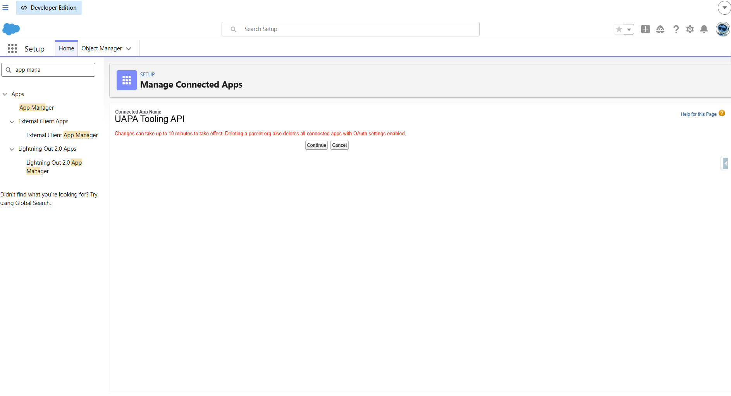
Task: Open the Object Manager tab chevron menu
Action: pyautogui.click(x=129, y=48)
